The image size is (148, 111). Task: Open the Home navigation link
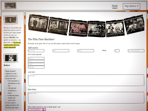pos(115,6)
